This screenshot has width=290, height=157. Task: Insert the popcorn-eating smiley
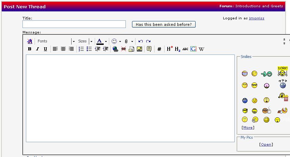click(283, 97)
